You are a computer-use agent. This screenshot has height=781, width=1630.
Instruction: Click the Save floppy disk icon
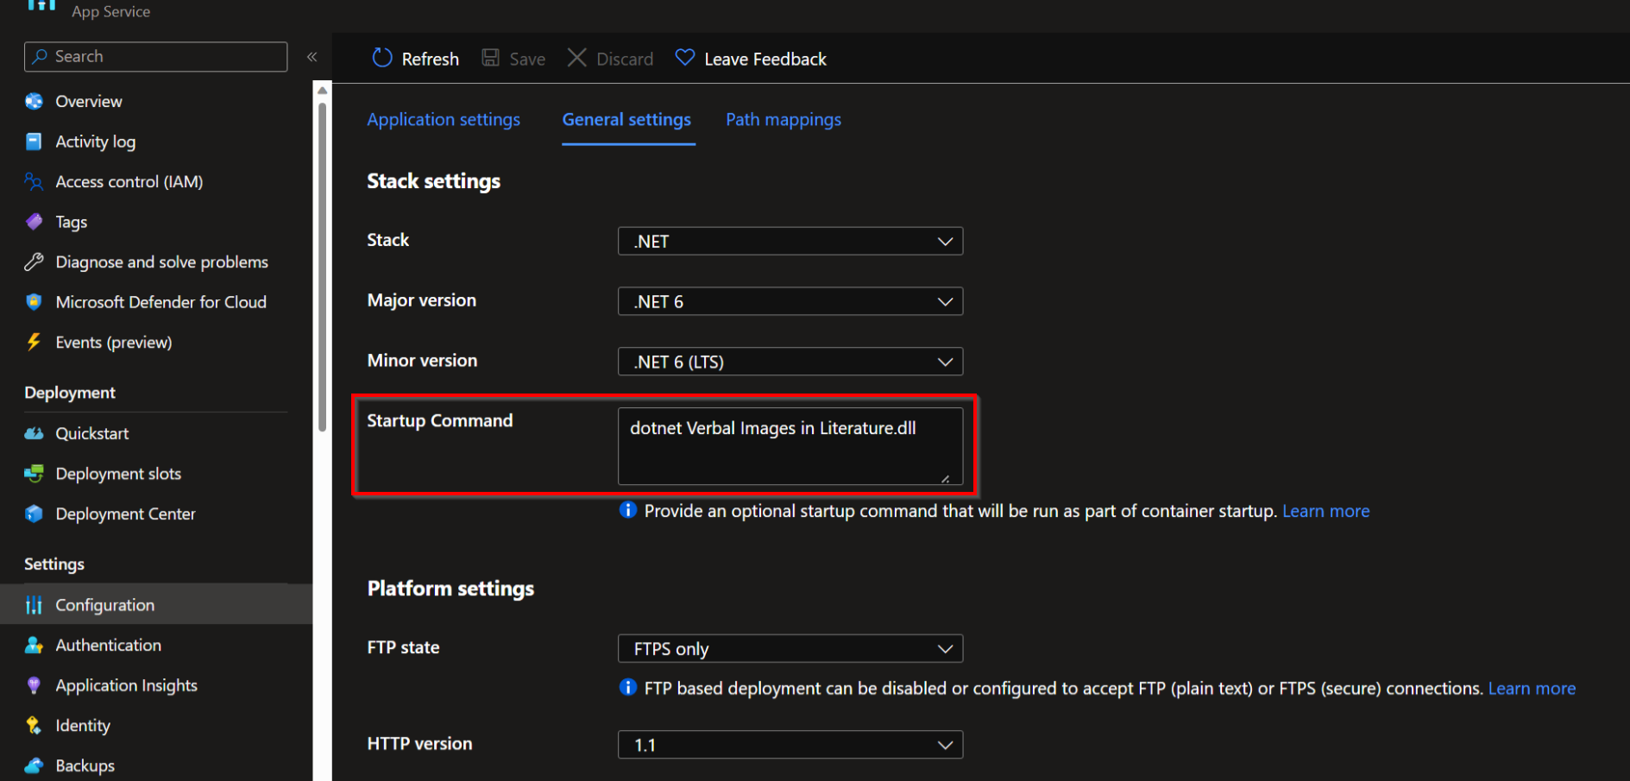[x=490, y=58]
